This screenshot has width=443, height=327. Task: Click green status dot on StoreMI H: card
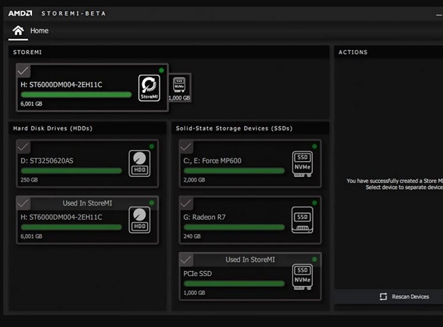pyautogui.click(x=162, y=70)
